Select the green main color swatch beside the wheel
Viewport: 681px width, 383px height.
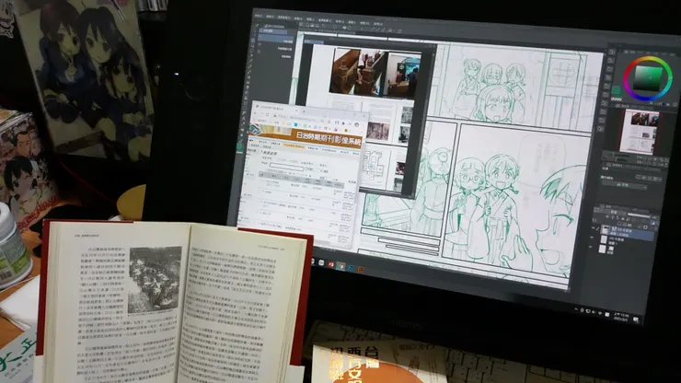click(616, 91)
